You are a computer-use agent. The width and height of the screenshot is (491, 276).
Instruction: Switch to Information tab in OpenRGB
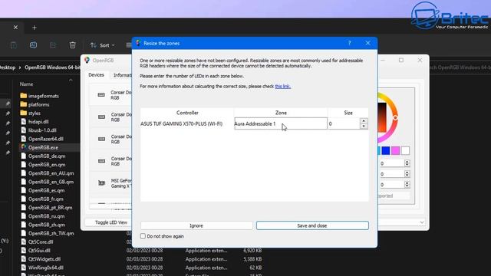[123, 75]
